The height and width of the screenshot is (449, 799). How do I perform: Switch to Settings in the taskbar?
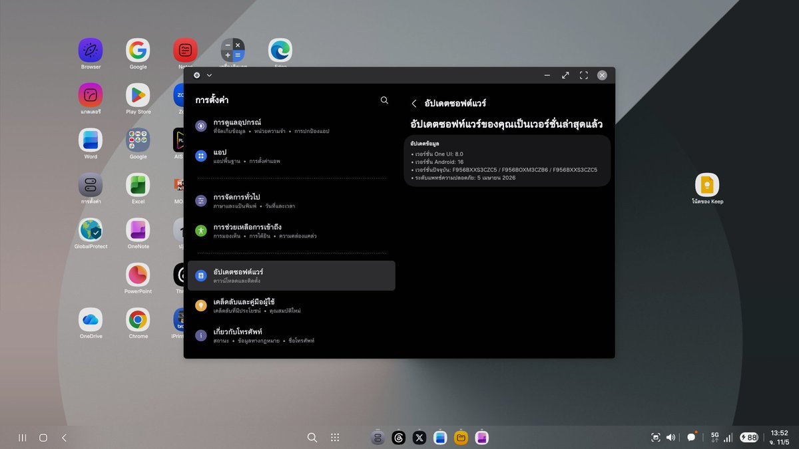[378, 438]
